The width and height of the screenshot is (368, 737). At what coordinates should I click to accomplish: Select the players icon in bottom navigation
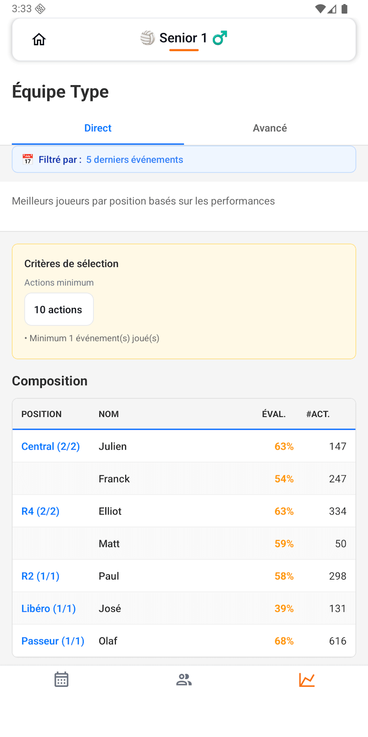tap(184, 679)
